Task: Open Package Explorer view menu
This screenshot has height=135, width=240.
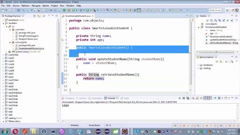Action: point(49,16)
